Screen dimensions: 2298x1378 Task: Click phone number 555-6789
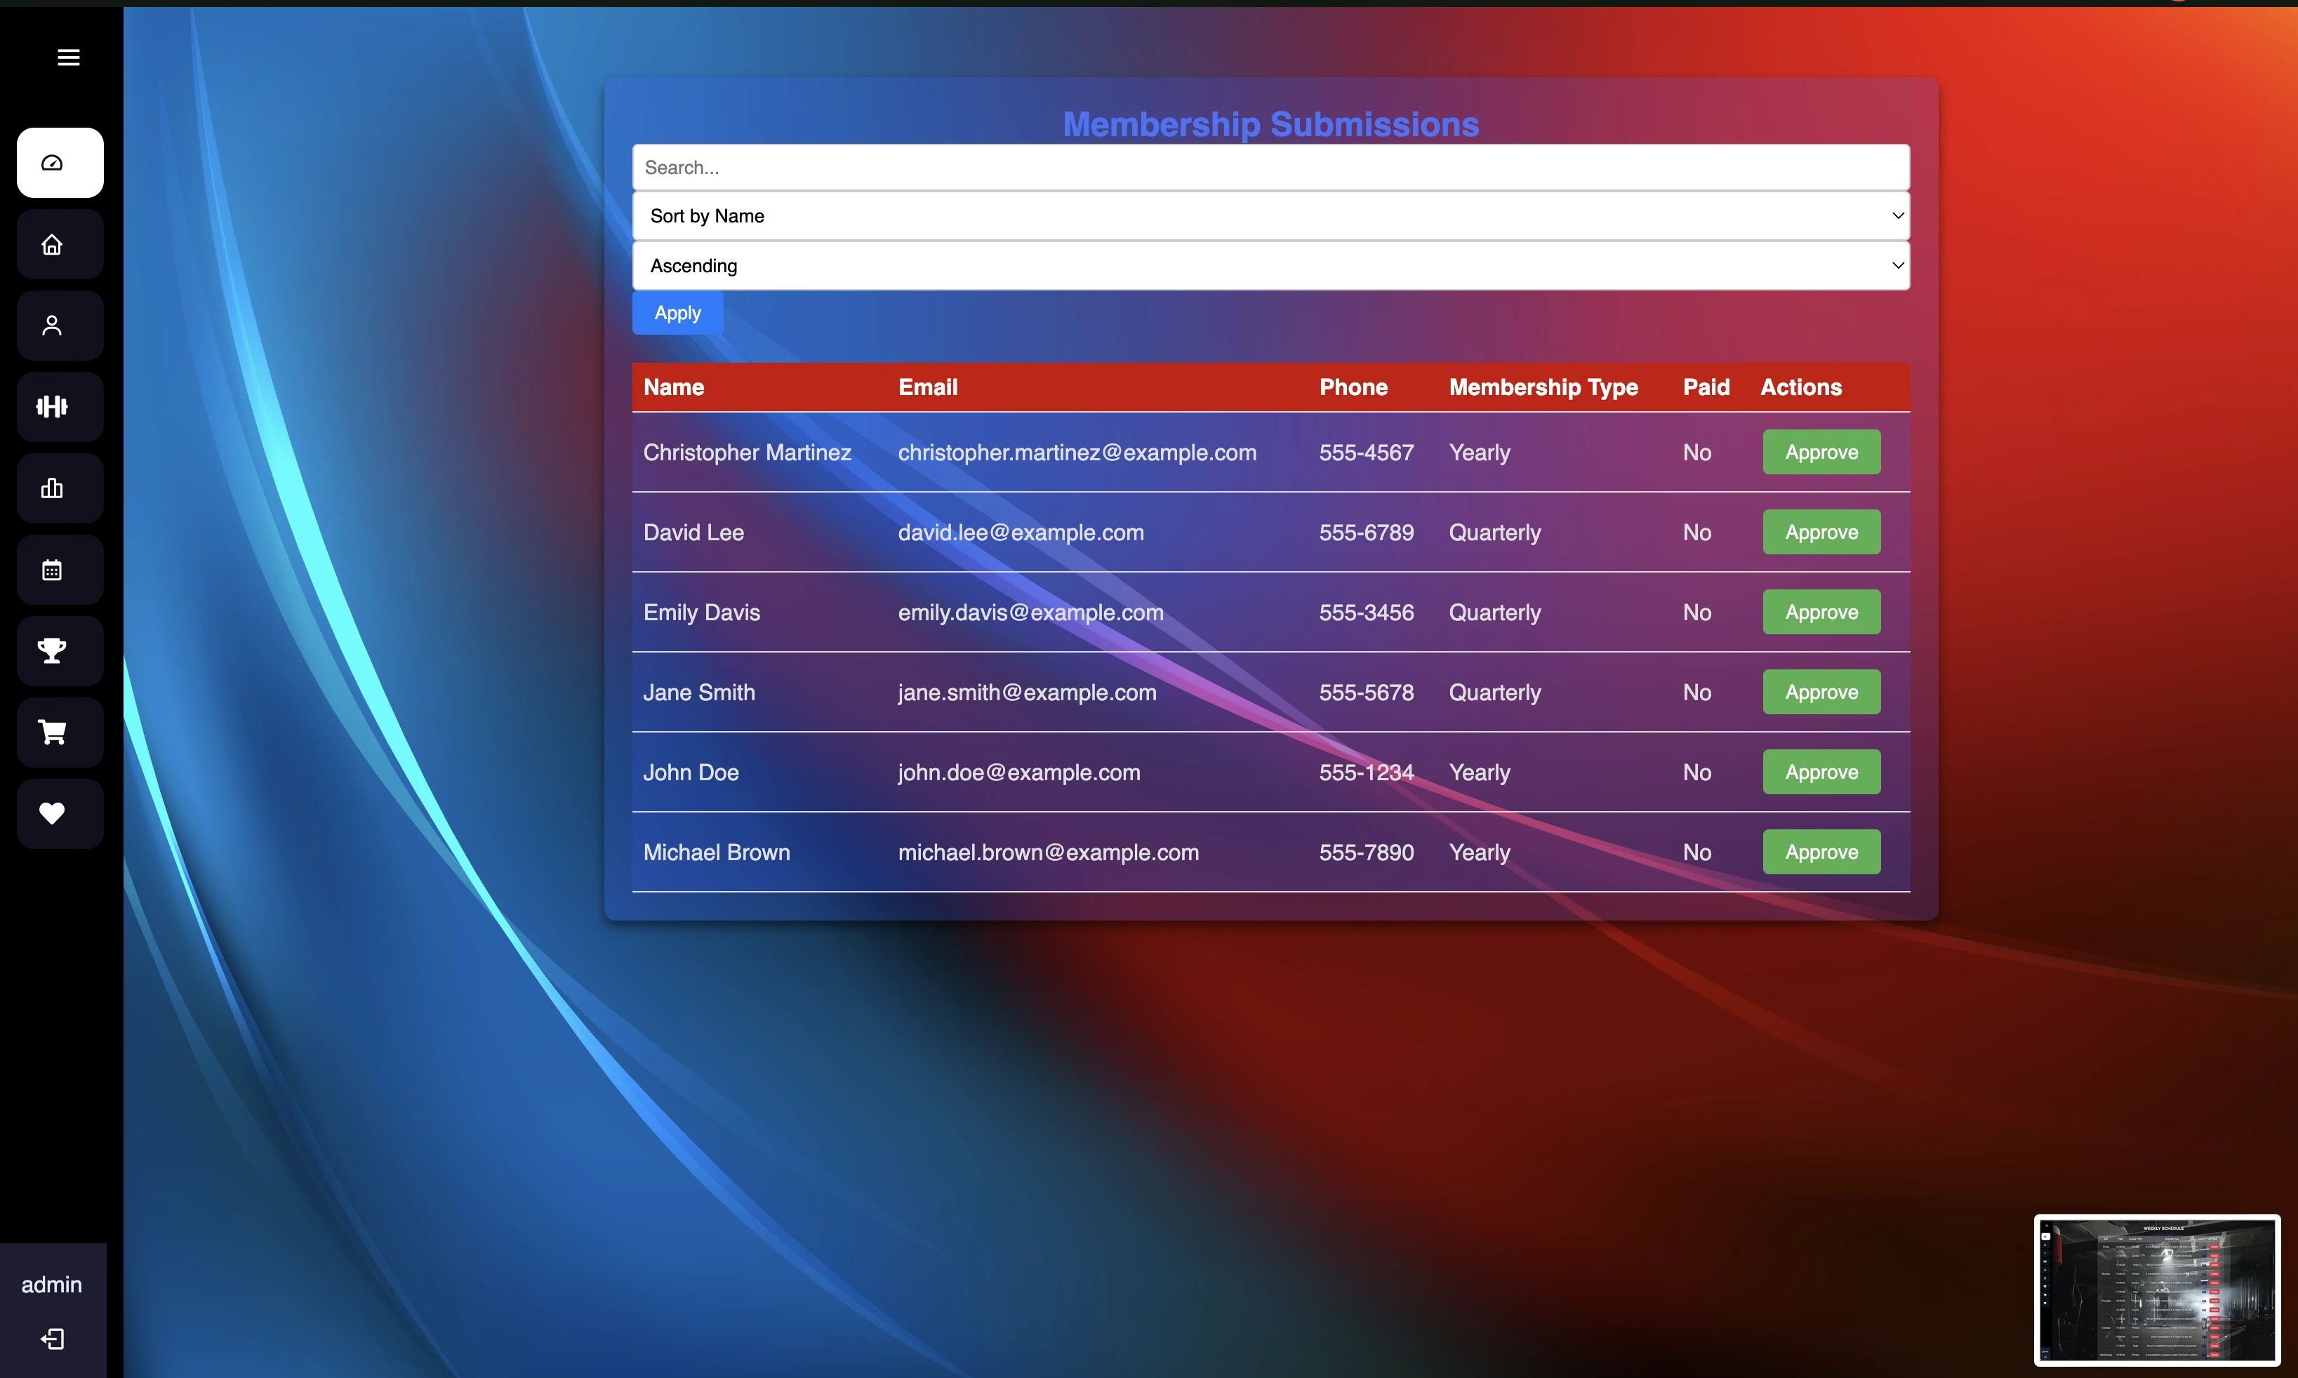1367,532
